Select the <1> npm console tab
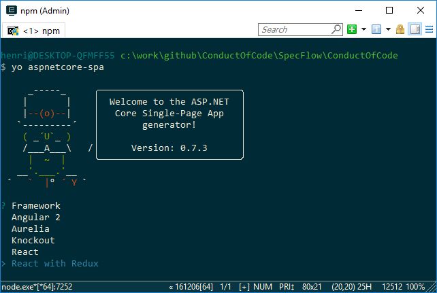The image size is (437, 293). pos(34,31)
